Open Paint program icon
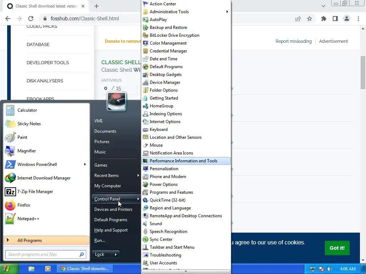 pyautogui.click(x=10, y=137)
